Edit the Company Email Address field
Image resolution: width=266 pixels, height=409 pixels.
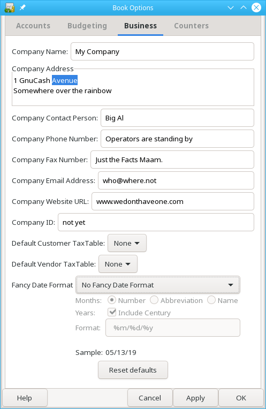[x=176, y=180]
